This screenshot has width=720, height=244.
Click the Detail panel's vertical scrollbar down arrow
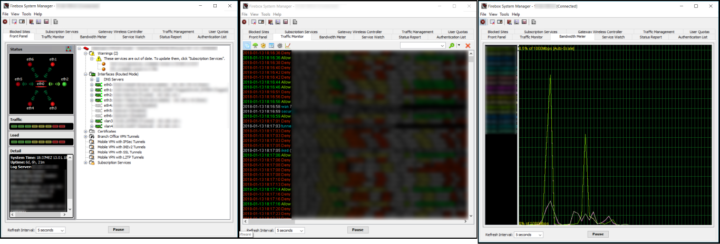click(70, 209)
